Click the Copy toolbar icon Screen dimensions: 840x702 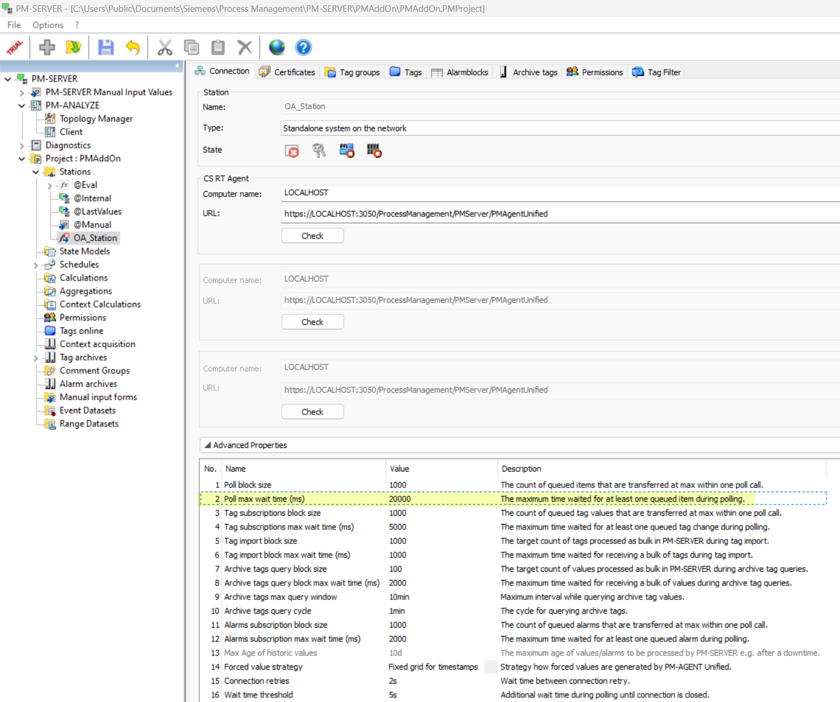click(192, 47)
